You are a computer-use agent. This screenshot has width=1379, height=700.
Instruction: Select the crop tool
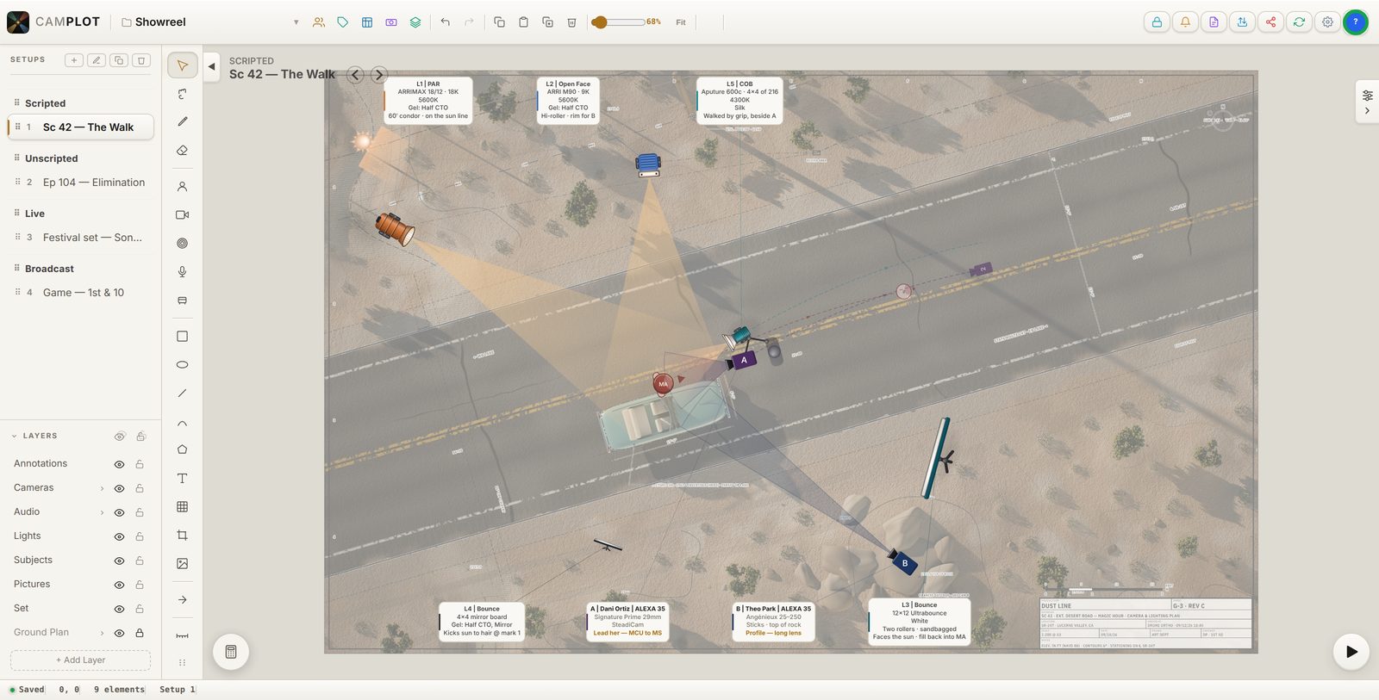coord(182,536)
